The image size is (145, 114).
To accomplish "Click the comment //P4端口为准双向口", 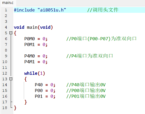I will (90, 56).
